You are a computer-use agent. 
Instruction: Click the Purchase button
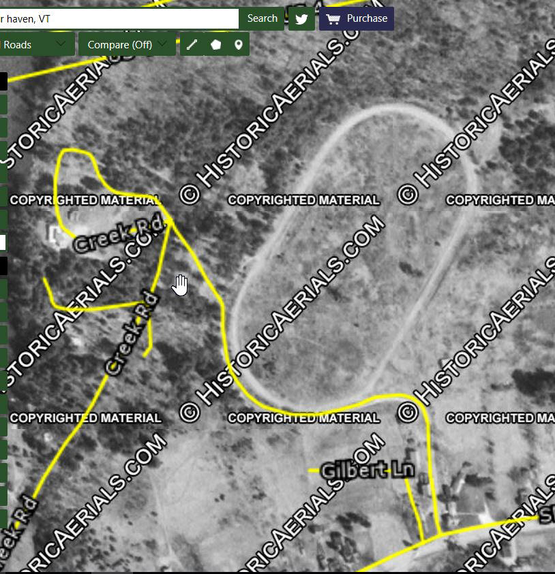(x=357, y=18)
